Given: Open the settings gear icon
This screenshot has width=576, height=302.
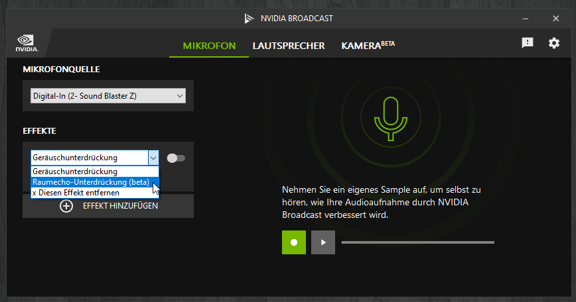Looking at the screenshot, I should pyautogui.click(x=554, y=43).
